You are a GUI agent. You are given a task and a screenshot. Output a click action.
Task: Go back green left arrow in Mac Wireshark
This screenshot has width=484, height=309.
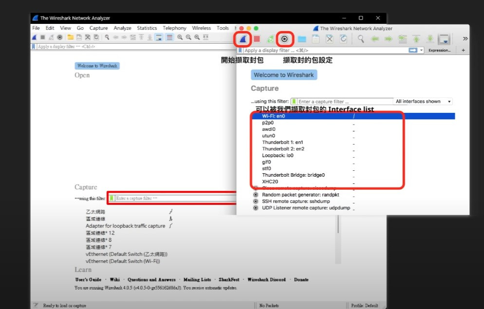[375, 39]
